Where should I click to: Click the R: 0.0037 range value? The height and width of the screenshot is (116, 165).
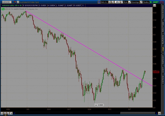click(x=77, y=6)
